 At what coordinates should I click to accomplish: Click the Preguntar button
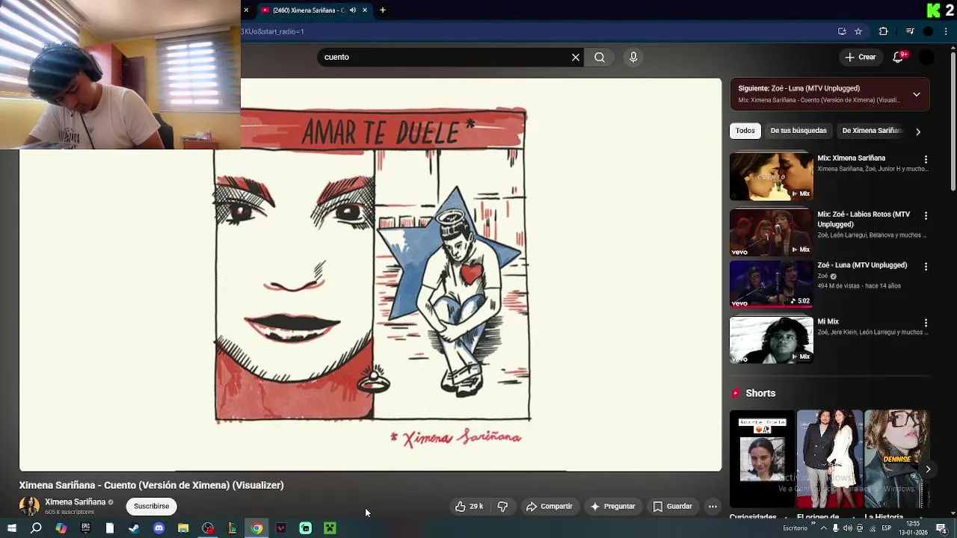612,507
